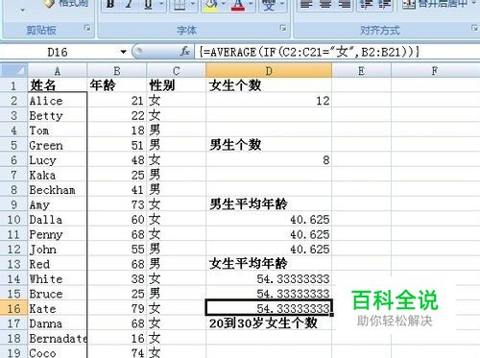Click the age cell 51 for Green
The width and height of the screenshot is (480, 358).
(x=117, y=145)
